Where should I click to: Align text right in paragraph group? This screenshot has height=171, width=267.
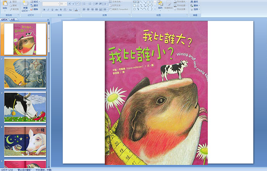(x=92, y=10)
